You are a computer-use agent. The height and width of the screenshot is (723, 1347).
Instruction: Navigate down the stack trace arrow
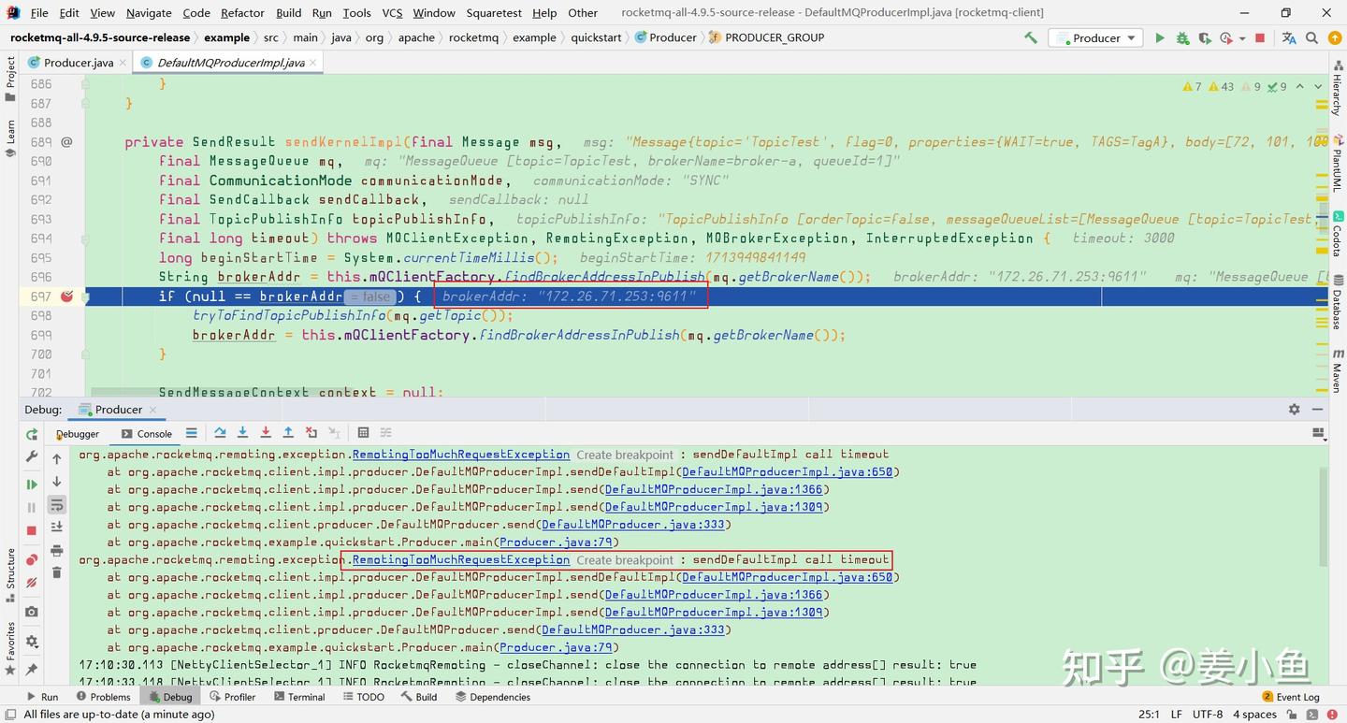coord(57,482)
